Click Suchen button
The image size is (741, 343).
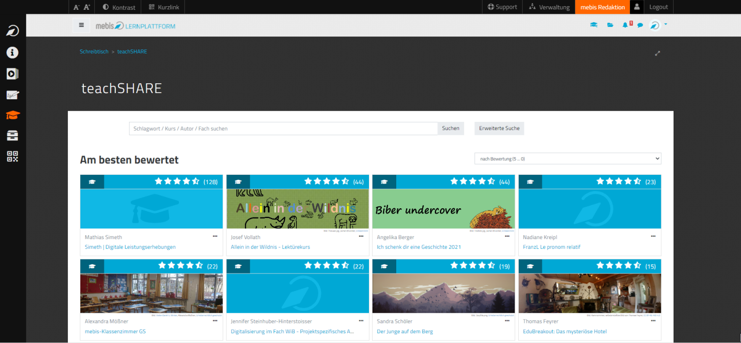[451, 129]
